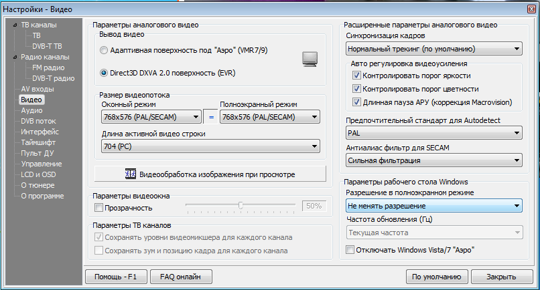Click the "По умолчанию" button
The height and width of the screenshot is (290, 540).
pyautogui.click(x=435, y=277)
